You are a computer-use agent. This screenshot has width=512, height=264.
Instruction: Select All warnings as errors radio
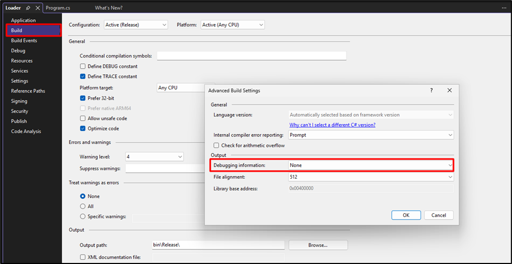[83, 206]
